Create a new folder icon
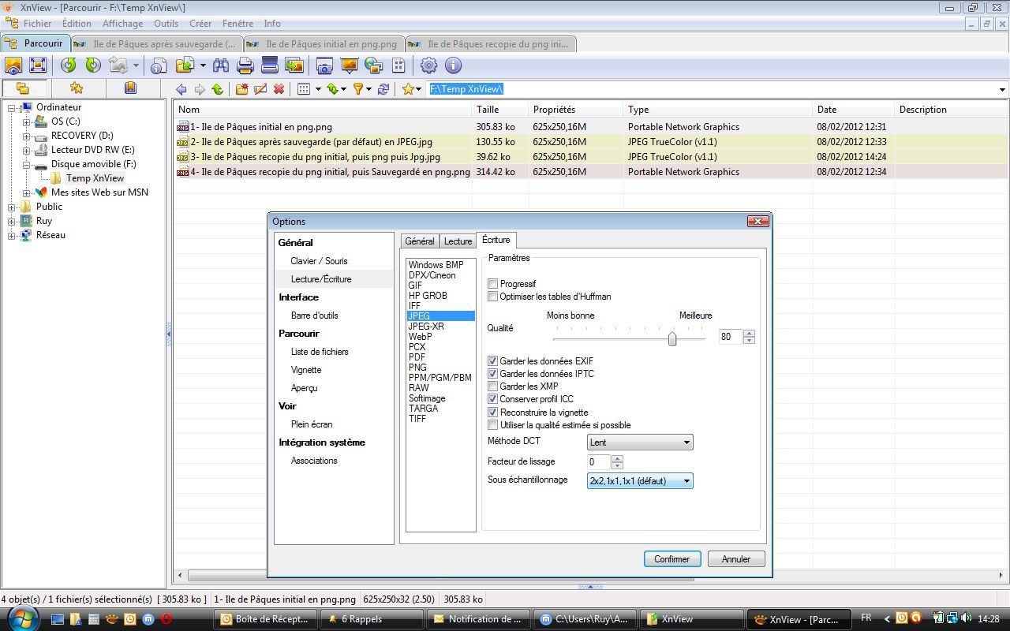1010x631 pixels. (x=242, y=89)
